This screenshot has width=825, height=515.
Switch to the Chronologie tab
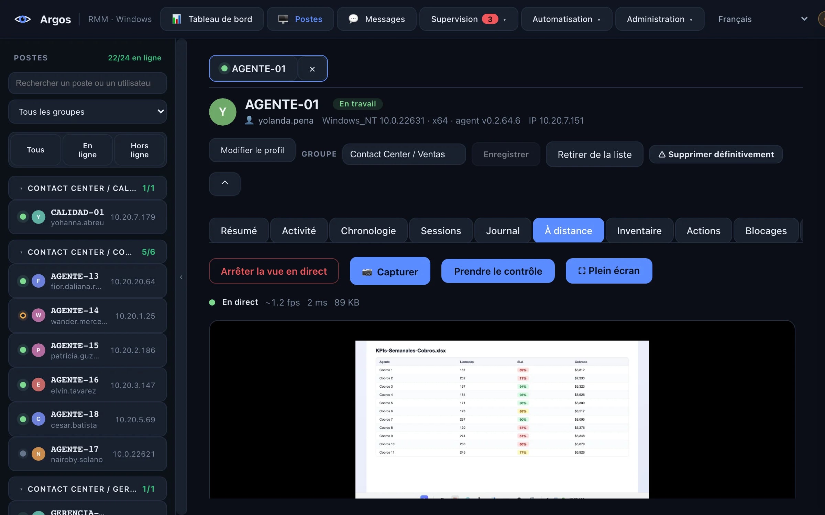pyautogui.click(x=368, y=230)
